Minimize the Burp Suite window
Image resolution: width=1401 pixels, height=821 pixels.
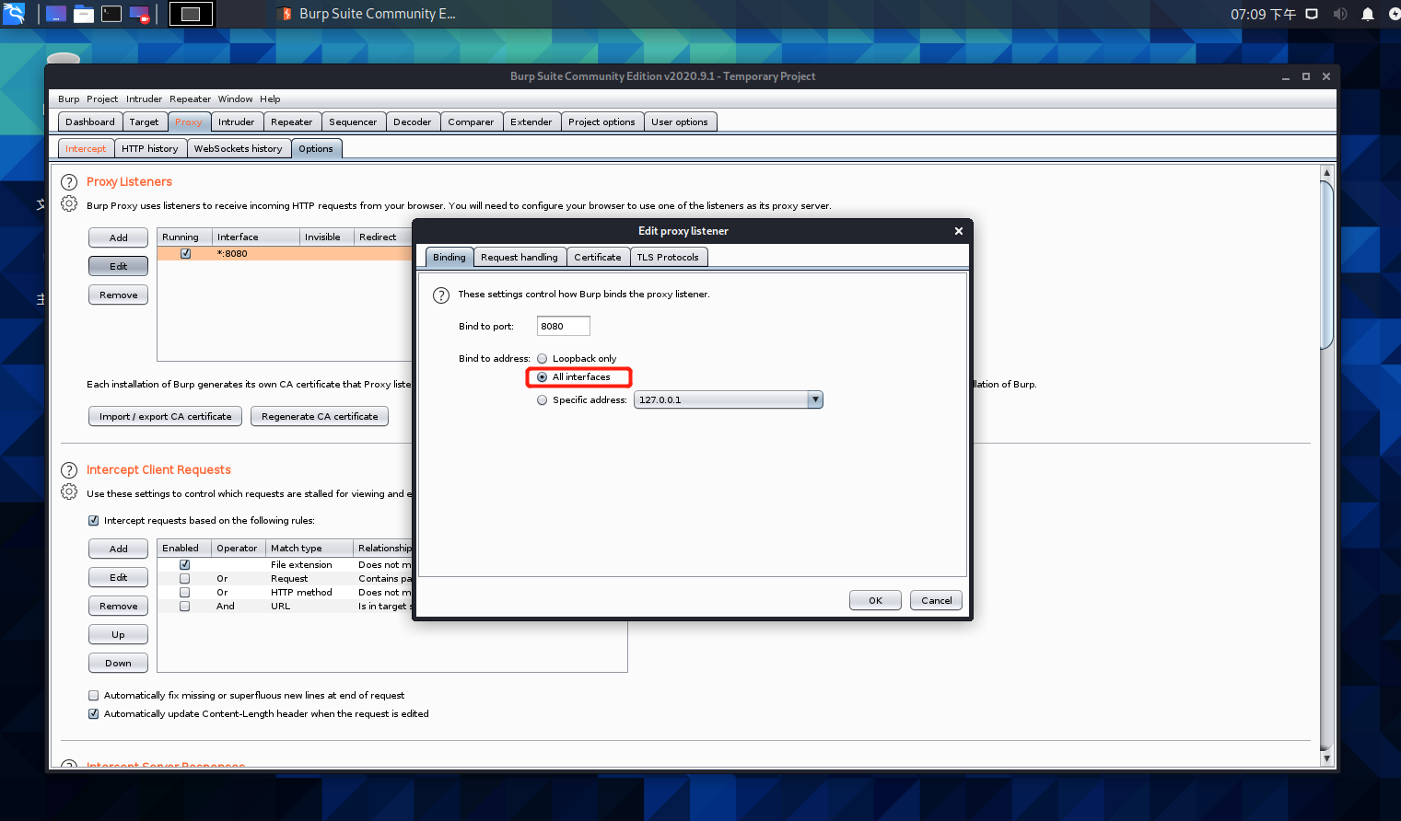1285,77
